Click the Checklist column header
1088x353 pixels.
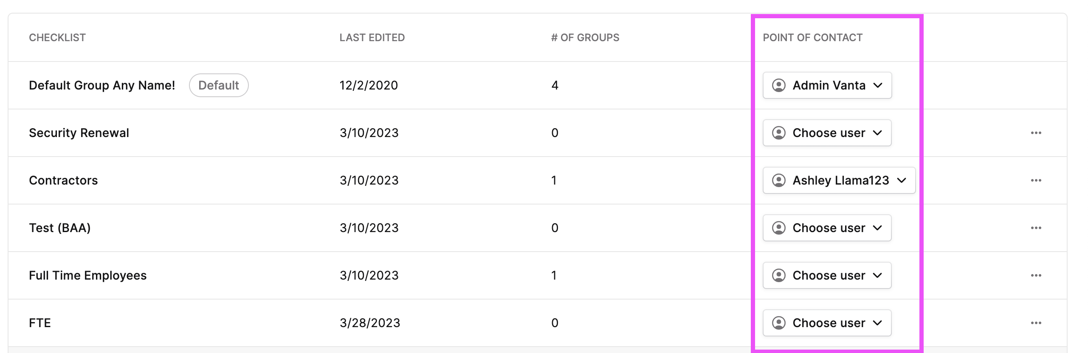(x=57, y=37)
